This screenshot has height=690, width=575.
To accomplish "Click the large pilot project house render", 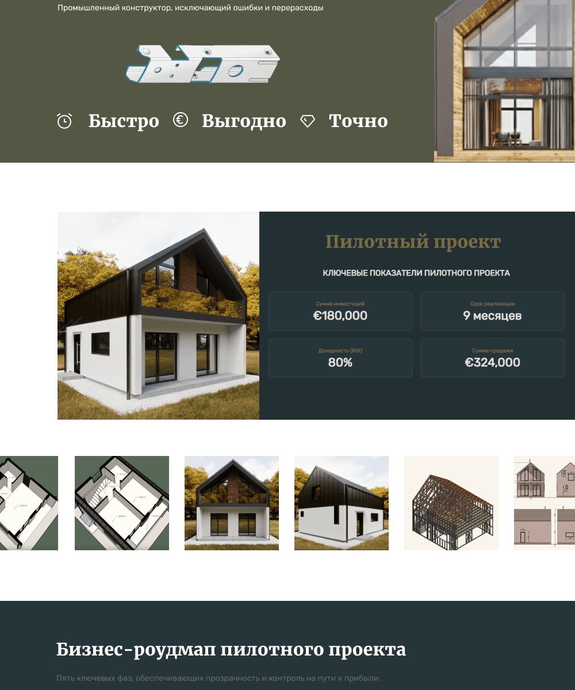I will [158, 316].
